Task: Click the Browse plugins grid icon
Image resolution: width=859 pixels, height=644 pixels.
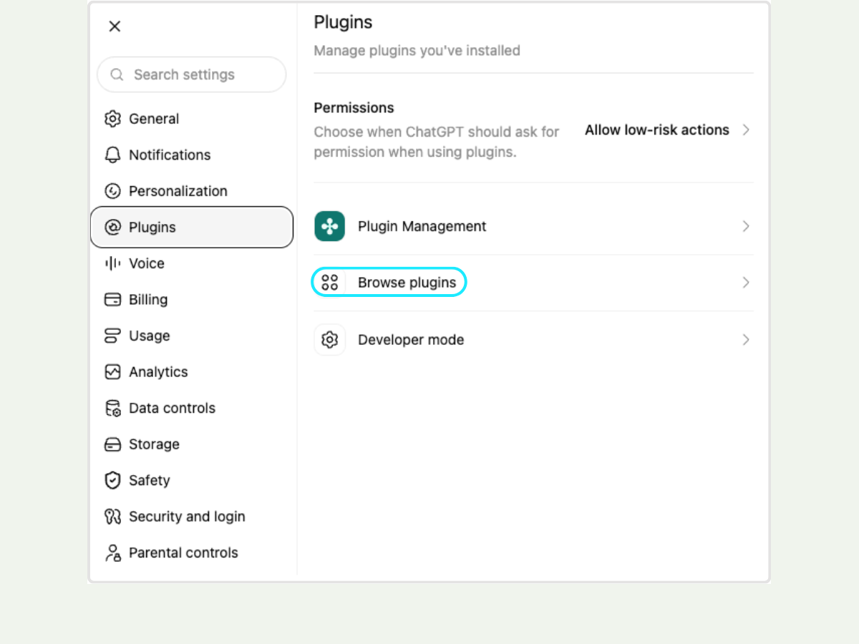Action: 329,283
